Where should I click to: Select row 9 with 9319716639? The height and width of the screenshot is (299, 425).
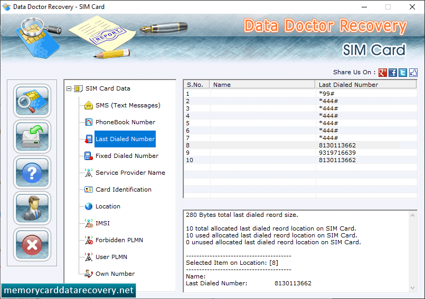coord(300,153)
